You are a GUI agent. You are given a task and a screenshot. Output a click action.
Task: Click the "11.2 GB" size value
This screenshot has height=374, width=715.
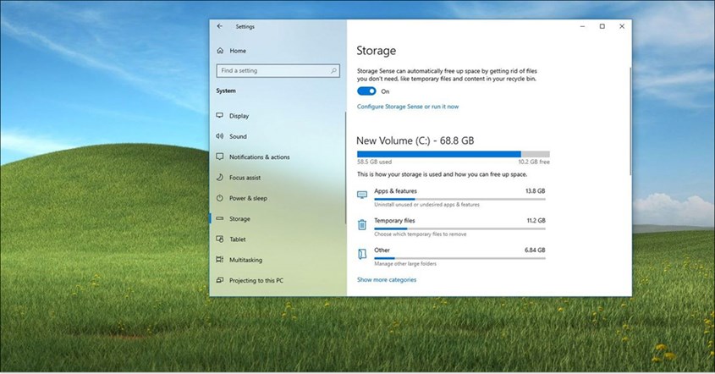coord(536,221)
